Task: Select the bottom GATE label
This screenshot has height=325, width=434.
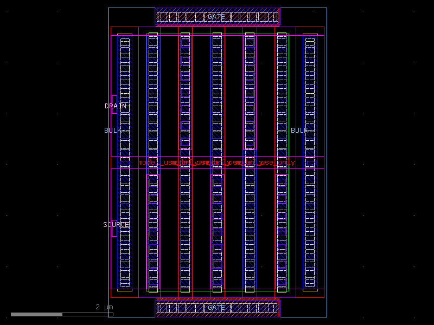Action: (216, 308)
